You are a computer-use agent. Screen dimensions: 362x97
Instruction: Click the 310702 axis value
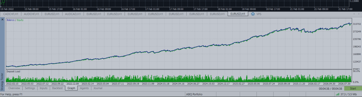pos(357,24)
